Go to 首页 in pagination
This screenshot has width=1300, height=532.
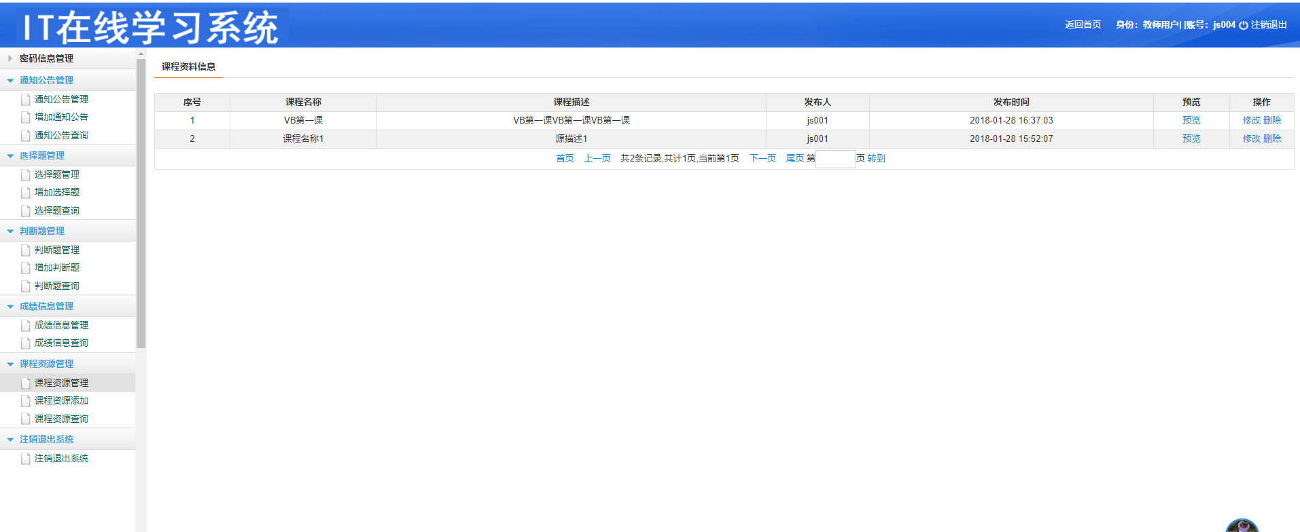pos(565,158)
